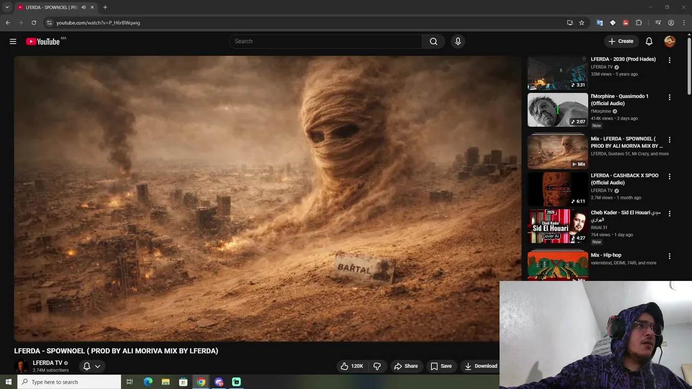Viewport: 692px width, 389px height.
Task: Click Windows 'Type here to search' box
Action: [69, 382]
